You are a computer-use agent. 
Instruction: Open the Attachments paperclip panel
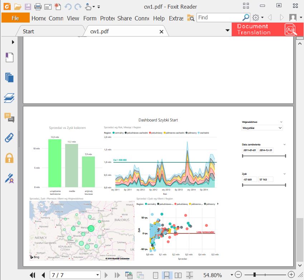click(9, 137)
